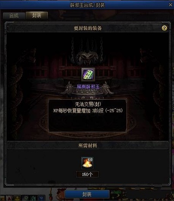Click the demon mask ornament above item slot
174x201 pixels.
(x=87, y=57)
